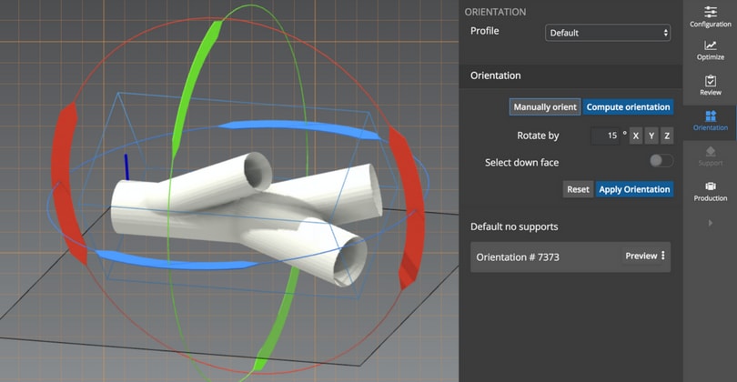Click Apply Orientation
The image size is (737, 382).
pyautogui.click(x=634, y=189)
